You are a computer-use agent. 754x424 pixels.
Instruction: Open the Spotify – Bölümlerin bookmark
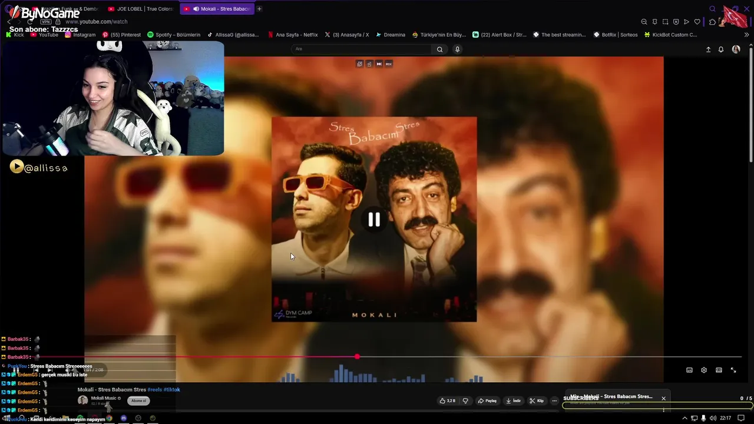click(x=174, y=35)
